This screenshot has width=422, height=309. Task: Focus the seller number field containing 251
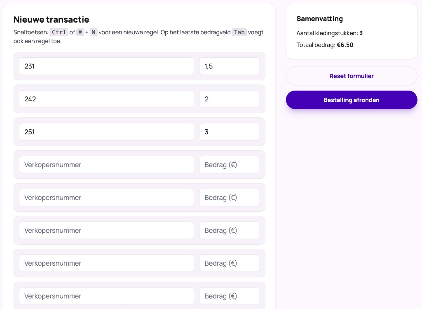click(x=106, y=132)
